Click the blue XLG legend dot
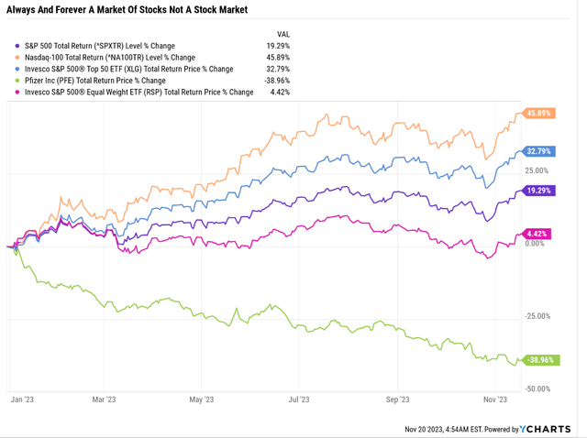Viewport: 587px width, 438px height. pos(17,70)
